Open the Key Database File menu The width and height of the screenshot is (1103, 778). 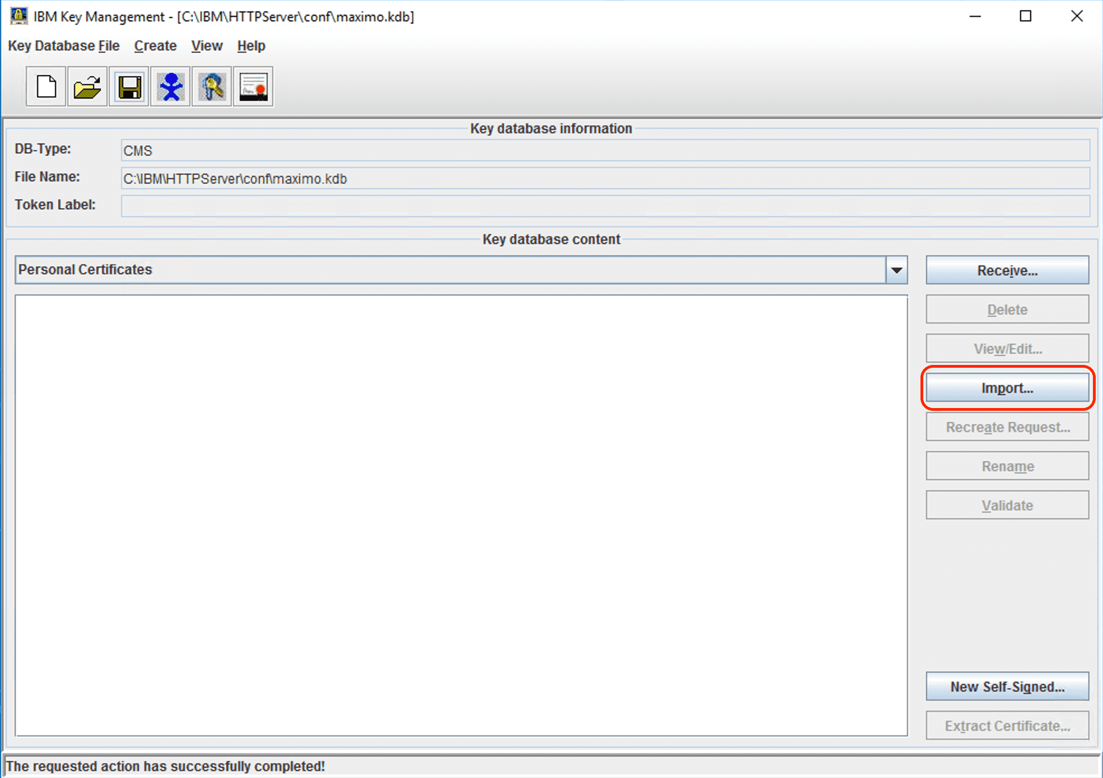(x=64, y=46)
